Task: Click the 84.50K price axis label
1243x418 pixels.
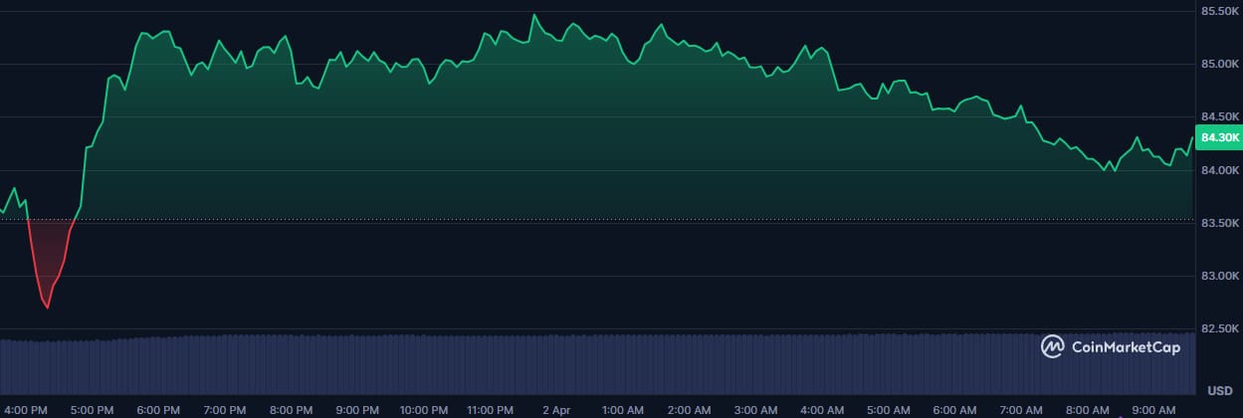Action: point(1219,117)
